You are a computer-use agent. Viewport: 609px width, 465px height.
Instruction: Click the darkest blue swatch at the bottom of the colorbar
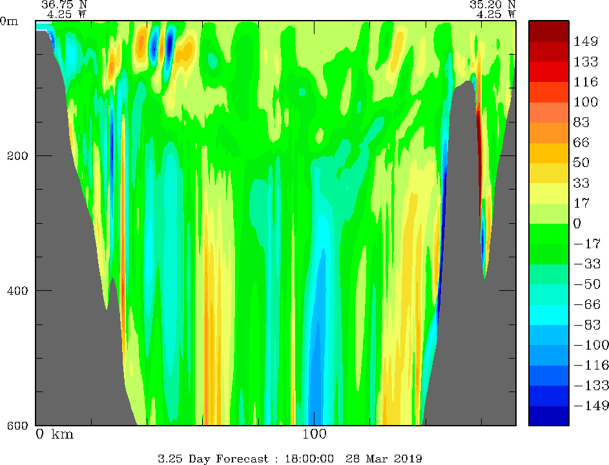549,415
